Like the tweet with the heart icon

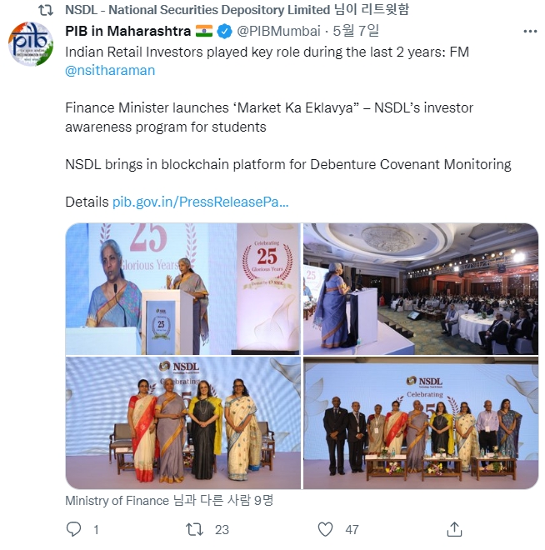pos(326,529)
